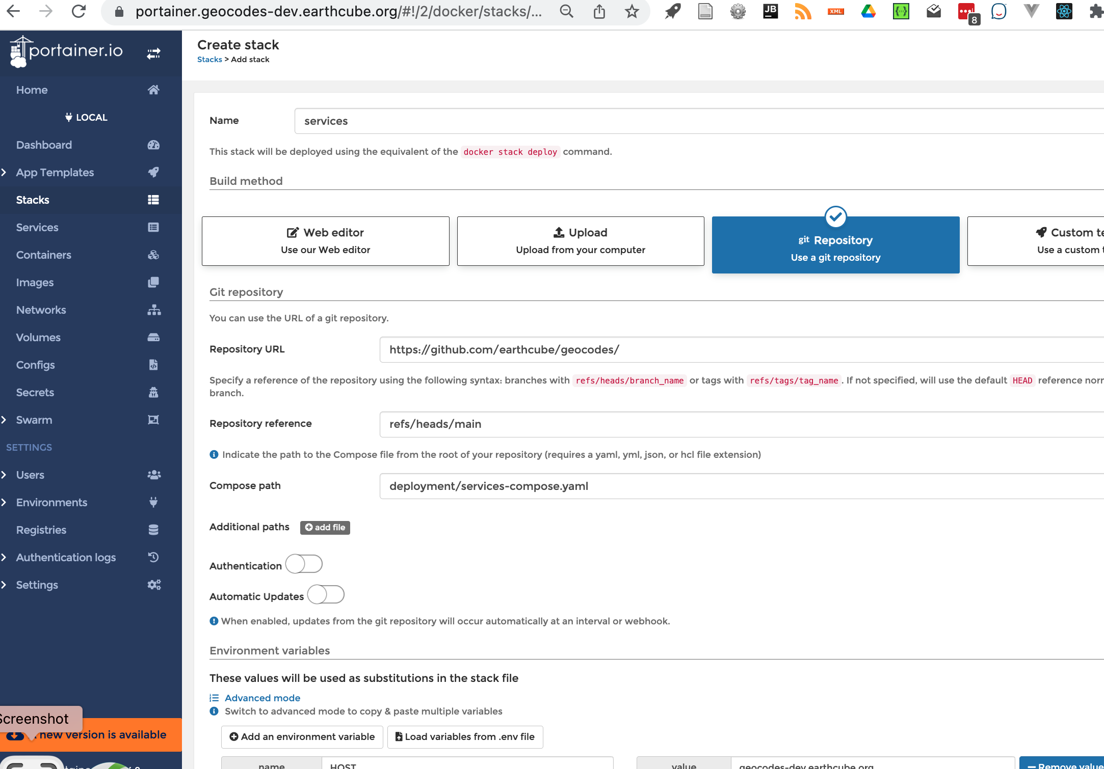Click the Repository reference input field
This screenshot has height=769, width=1104.
[742, 424]
